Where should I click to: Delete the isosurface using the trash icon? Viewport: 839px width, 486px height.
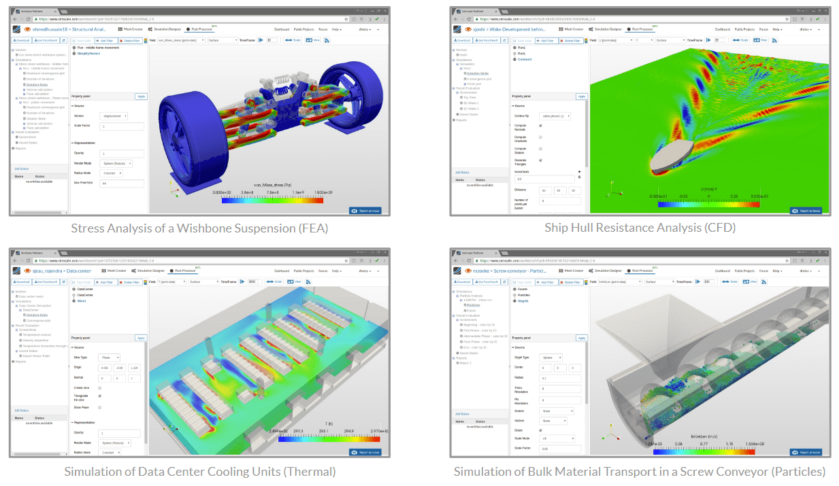579,177
